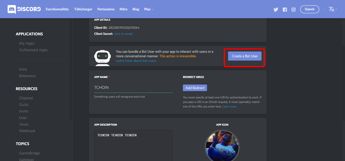Open Discord's Instagram page icon
This screenshot has width=345, height=161.
point(294,10)
